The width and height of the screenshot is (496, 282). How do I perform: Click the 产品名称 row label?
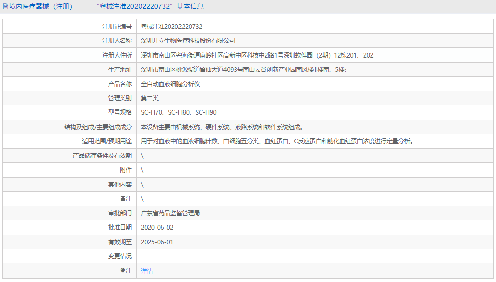(x=120, y=84)
